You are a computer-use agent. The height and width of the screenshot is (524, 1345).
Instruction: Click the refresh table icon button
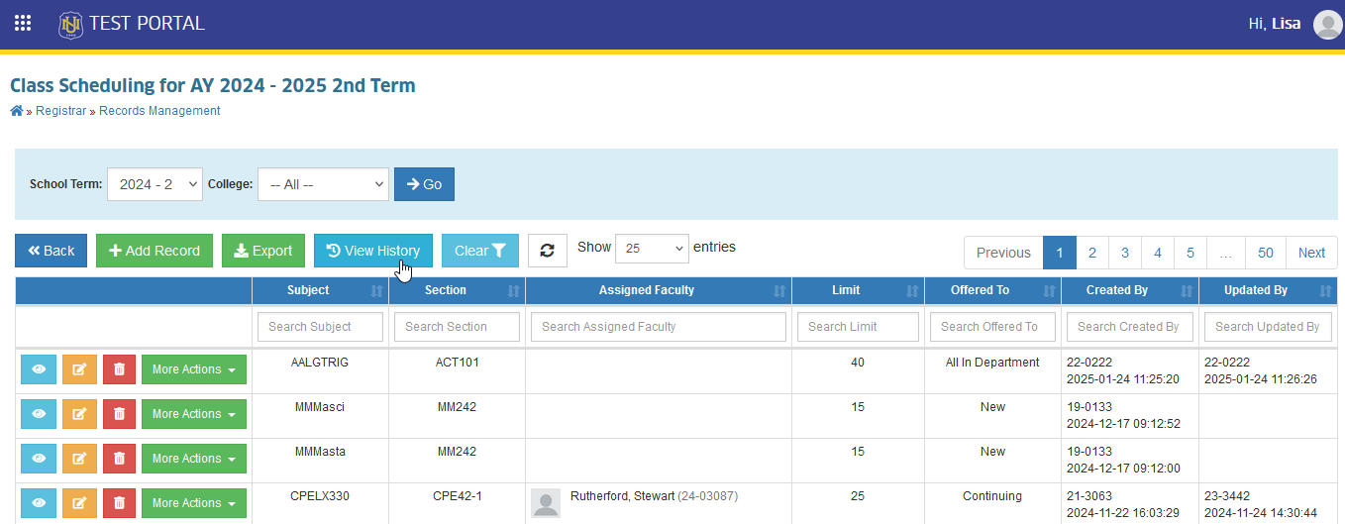coord(547,251)
